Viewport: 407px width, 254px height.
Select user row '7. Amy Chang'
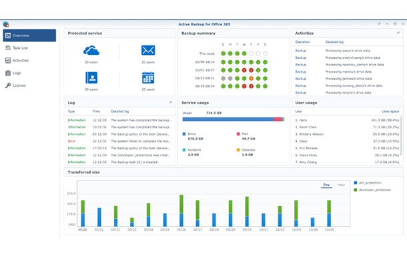pyautogui.click(x=347, y=162)
